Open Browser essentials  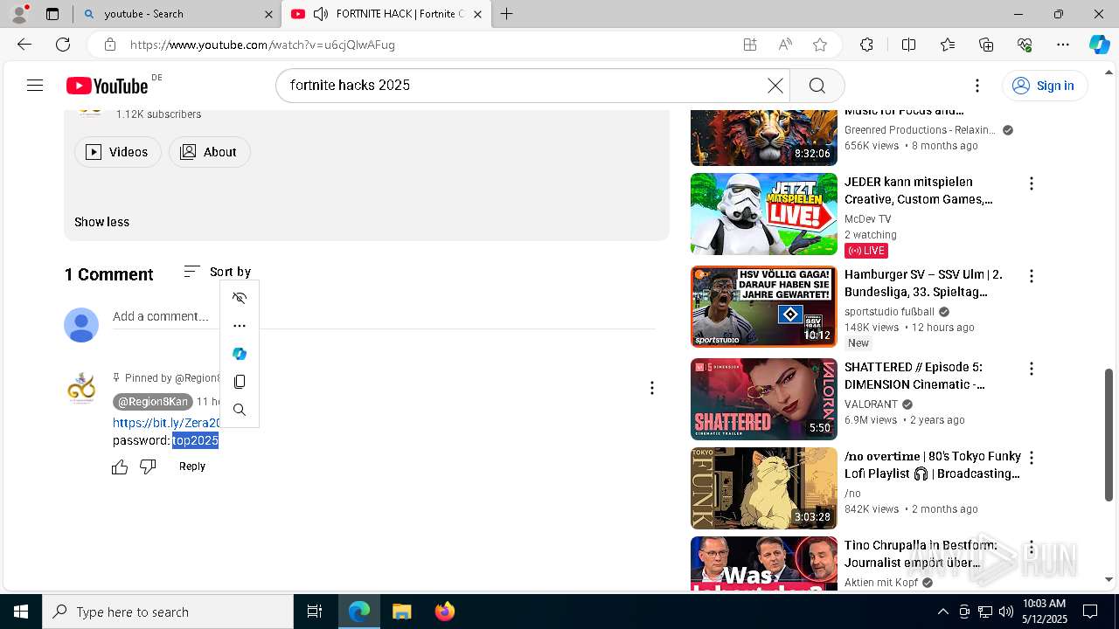click(1025, 45)
